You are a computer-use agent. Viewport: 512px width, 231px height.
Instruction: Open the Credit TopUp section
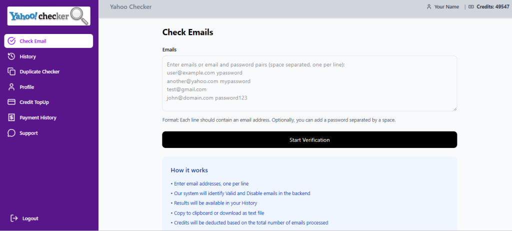[34, 102]
